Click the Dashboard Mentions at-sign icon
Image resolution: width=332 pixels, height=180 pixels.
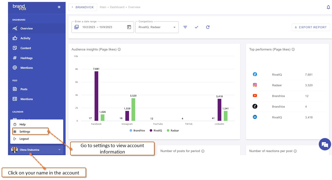[15, 68]
